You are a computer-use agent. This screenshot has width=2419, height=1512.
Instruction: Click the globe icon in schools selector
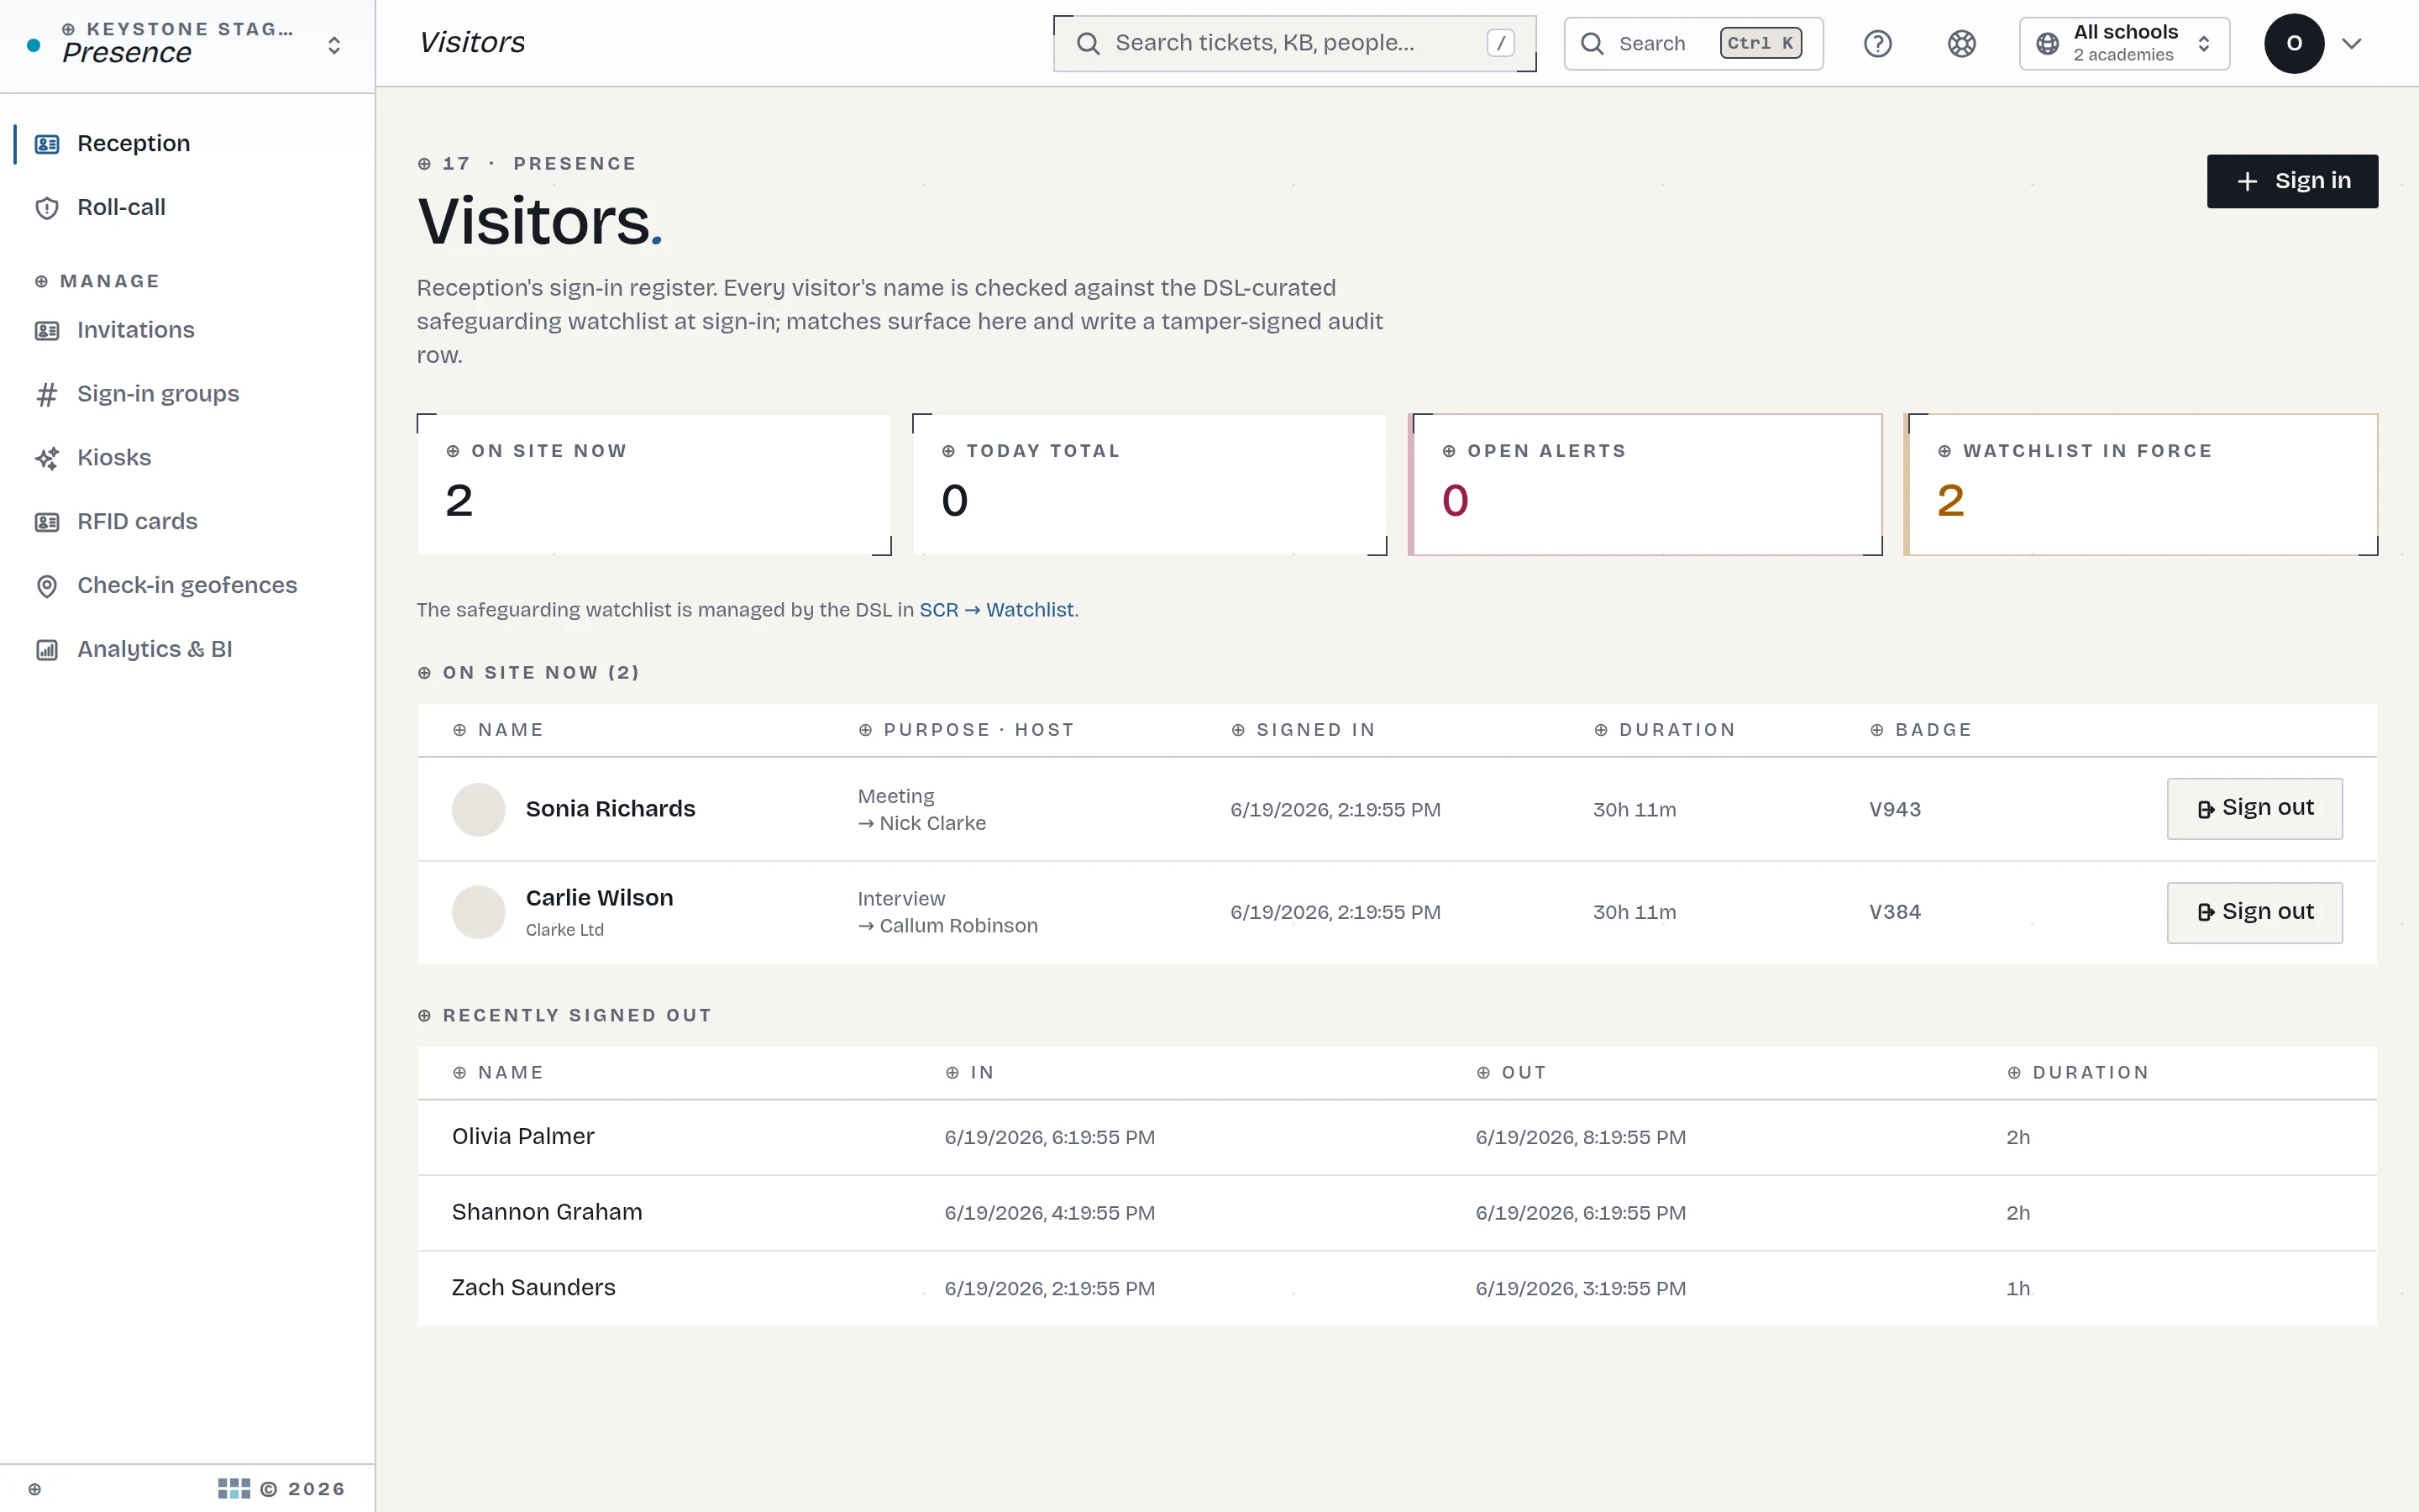(x=2047, y=43)
